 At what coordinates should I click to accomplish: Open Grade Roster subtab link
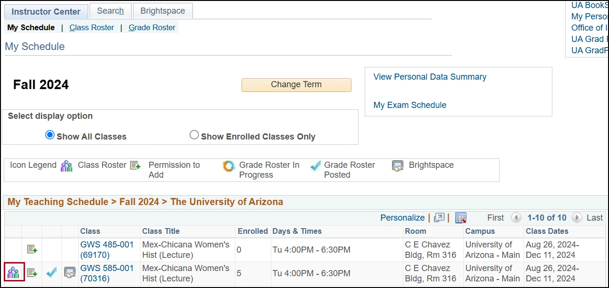coord(152,27)
